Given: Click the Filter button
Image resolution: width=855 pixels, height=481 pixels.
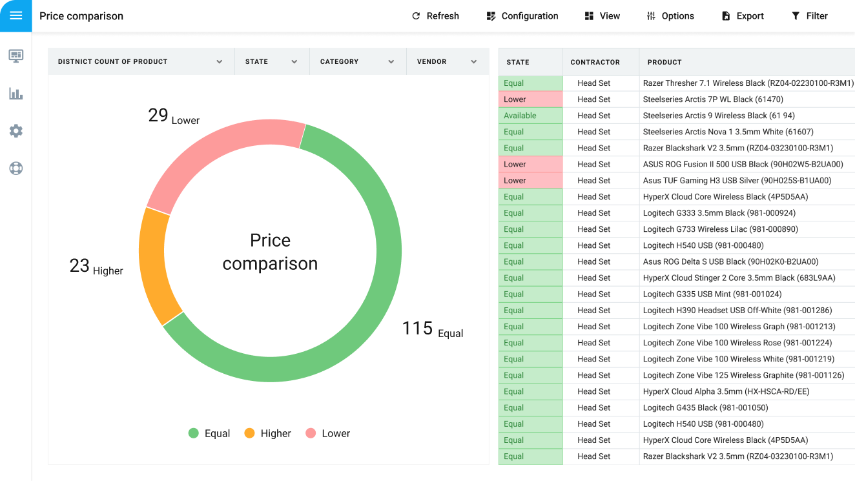Looking at the screenshot, I should click(x=809, y=16).
